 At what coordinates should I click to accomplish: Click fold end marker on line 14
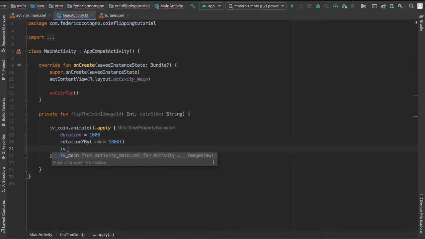(26, 100)
